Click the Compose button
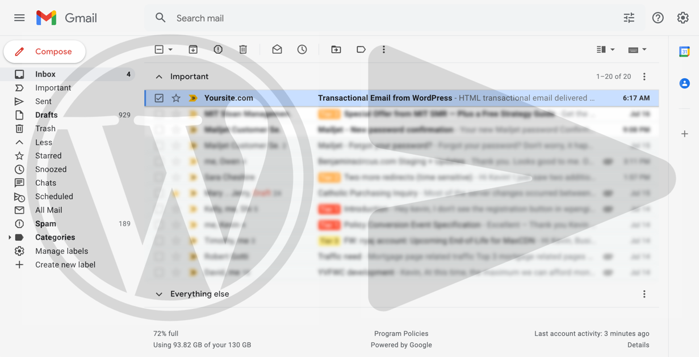Image resolution: width=699 pixels, height=357 pixels. point(44,52)
